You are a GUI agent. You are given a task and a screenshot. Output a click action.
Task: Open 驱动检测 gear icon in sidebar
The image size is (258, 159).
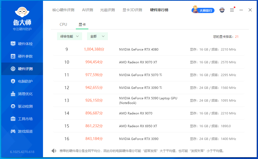pos(13,106)
